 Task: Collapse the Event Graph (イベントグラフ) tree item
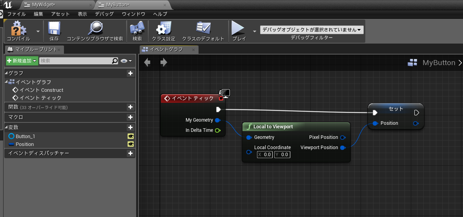click(x=7, y=82)
